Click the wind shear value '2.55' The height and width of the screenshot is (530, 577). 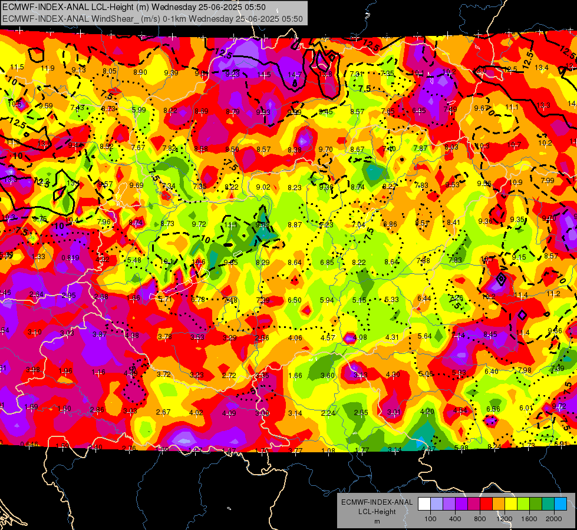click(x=361, y=413)
